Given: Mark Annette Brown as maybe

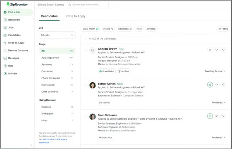Looking at the screenshot, I should point(217,50).
